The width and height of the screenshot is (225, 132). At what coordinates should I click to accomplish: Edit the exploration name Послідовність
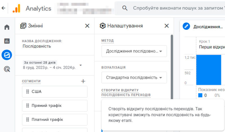point(37,46)
